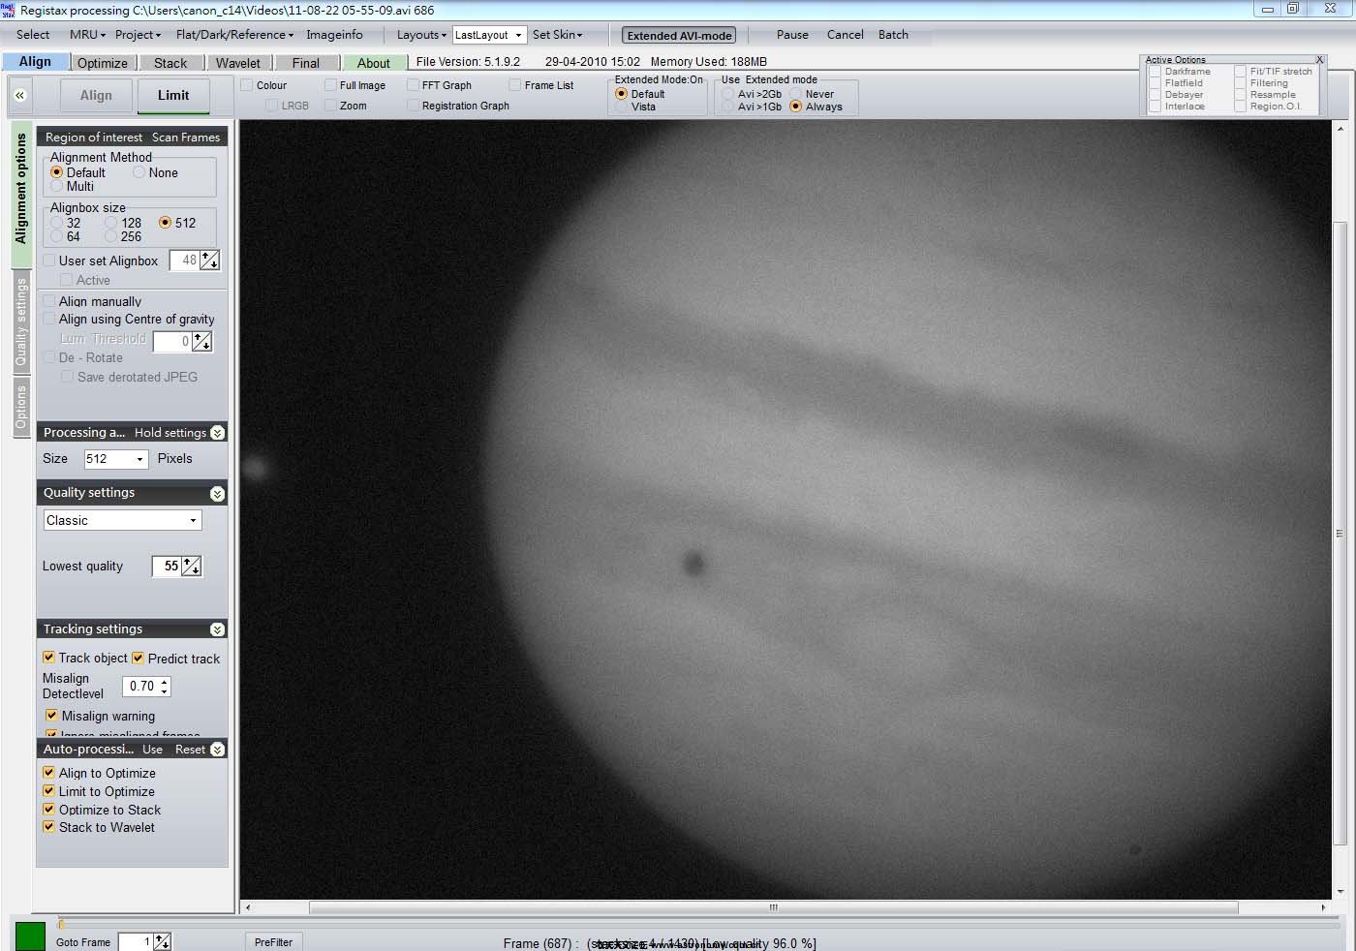Enable the Colour checkbox

[247, 85]
